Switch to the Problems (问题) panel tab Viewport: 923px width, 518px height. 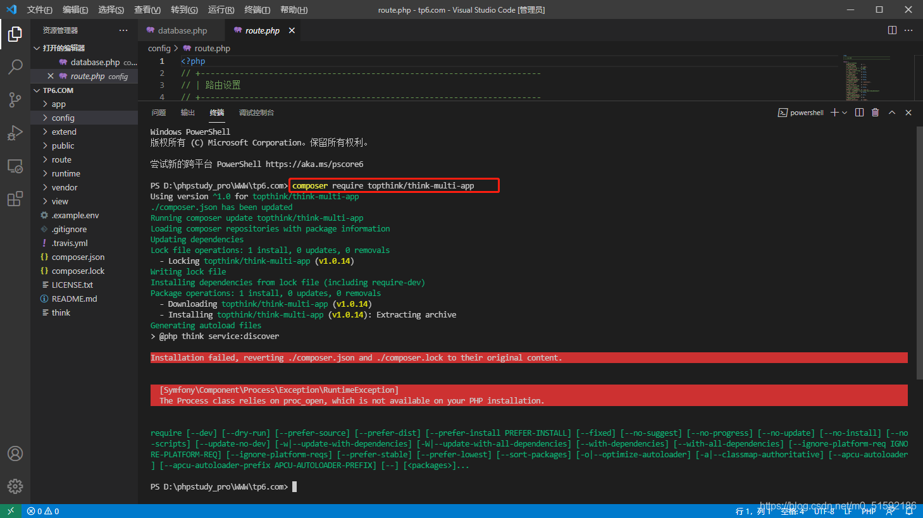coord(159,113)
